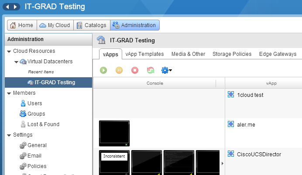Click the 1cloud test vApp icon
Screen dimensions: 302x175
(231, 94)
